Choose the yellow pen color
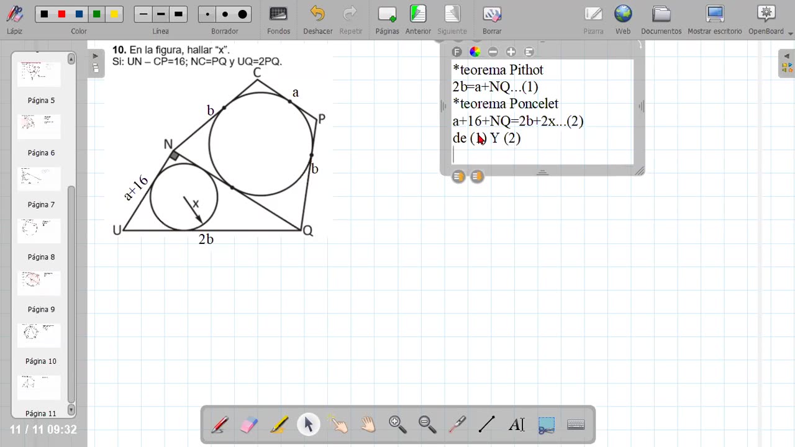The height and width of the screenshot is (447, 795). (114, 14)
